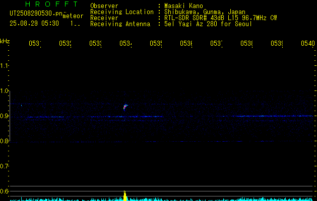Click the 0532 time marker
The image size is (317, 201).
click(65, 43)
